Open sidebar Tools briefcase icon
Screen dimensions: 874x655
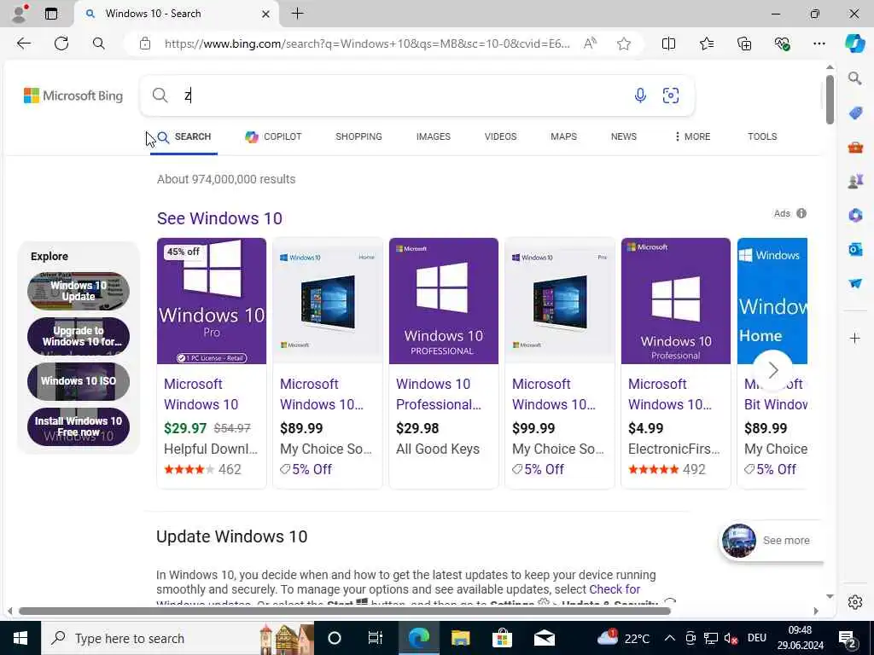click(855, 147)
